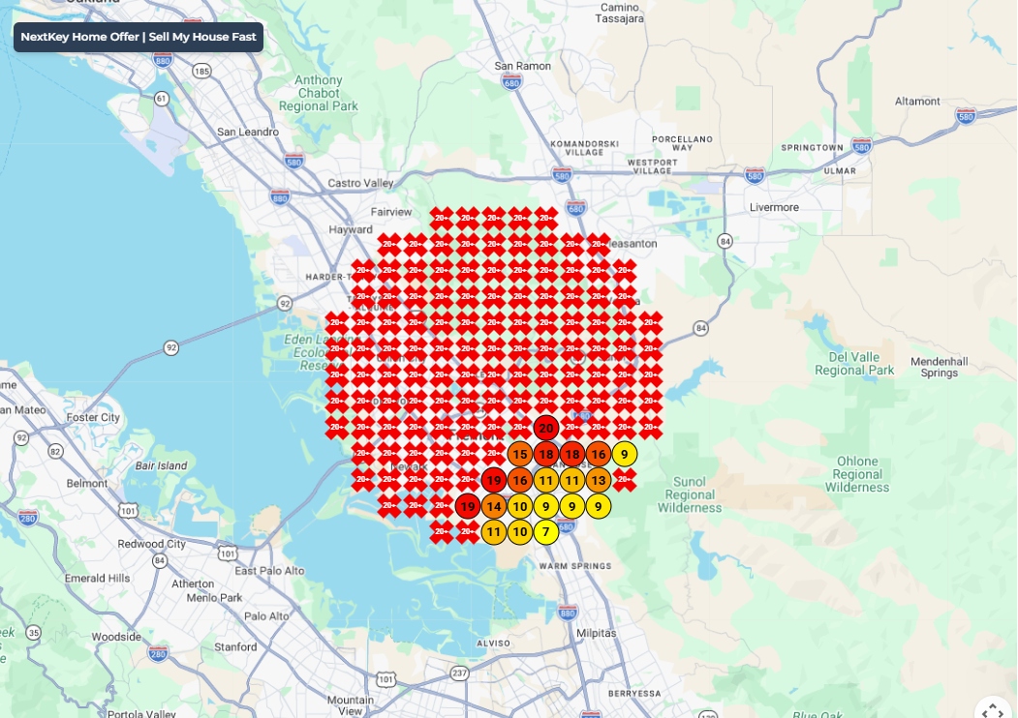This screenshot has width=1018, height=718.
Task: Click the Sunol Regional Wilderness label
Action: (x=690, y=494)
